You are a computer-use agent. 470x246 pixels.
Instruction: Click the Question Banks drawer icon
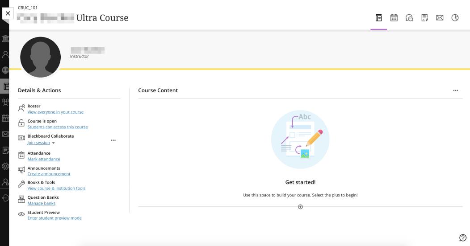(21, 199)
